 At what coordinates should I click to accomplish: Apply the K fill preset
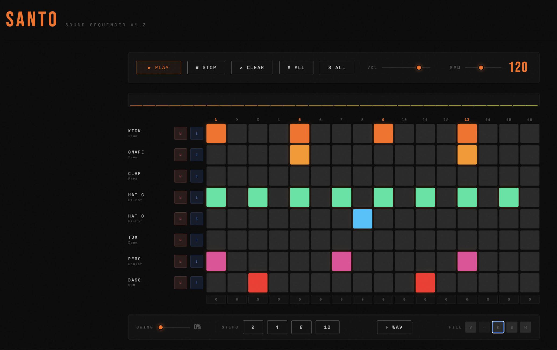point(498,327)
